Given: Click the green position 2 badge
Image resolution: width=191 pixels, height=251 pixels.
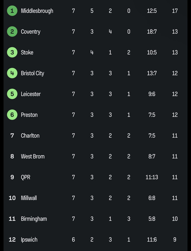Looking at the screenshot, I should click(12, 32).
